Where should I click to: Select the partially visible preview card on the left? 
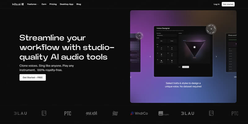135,53
